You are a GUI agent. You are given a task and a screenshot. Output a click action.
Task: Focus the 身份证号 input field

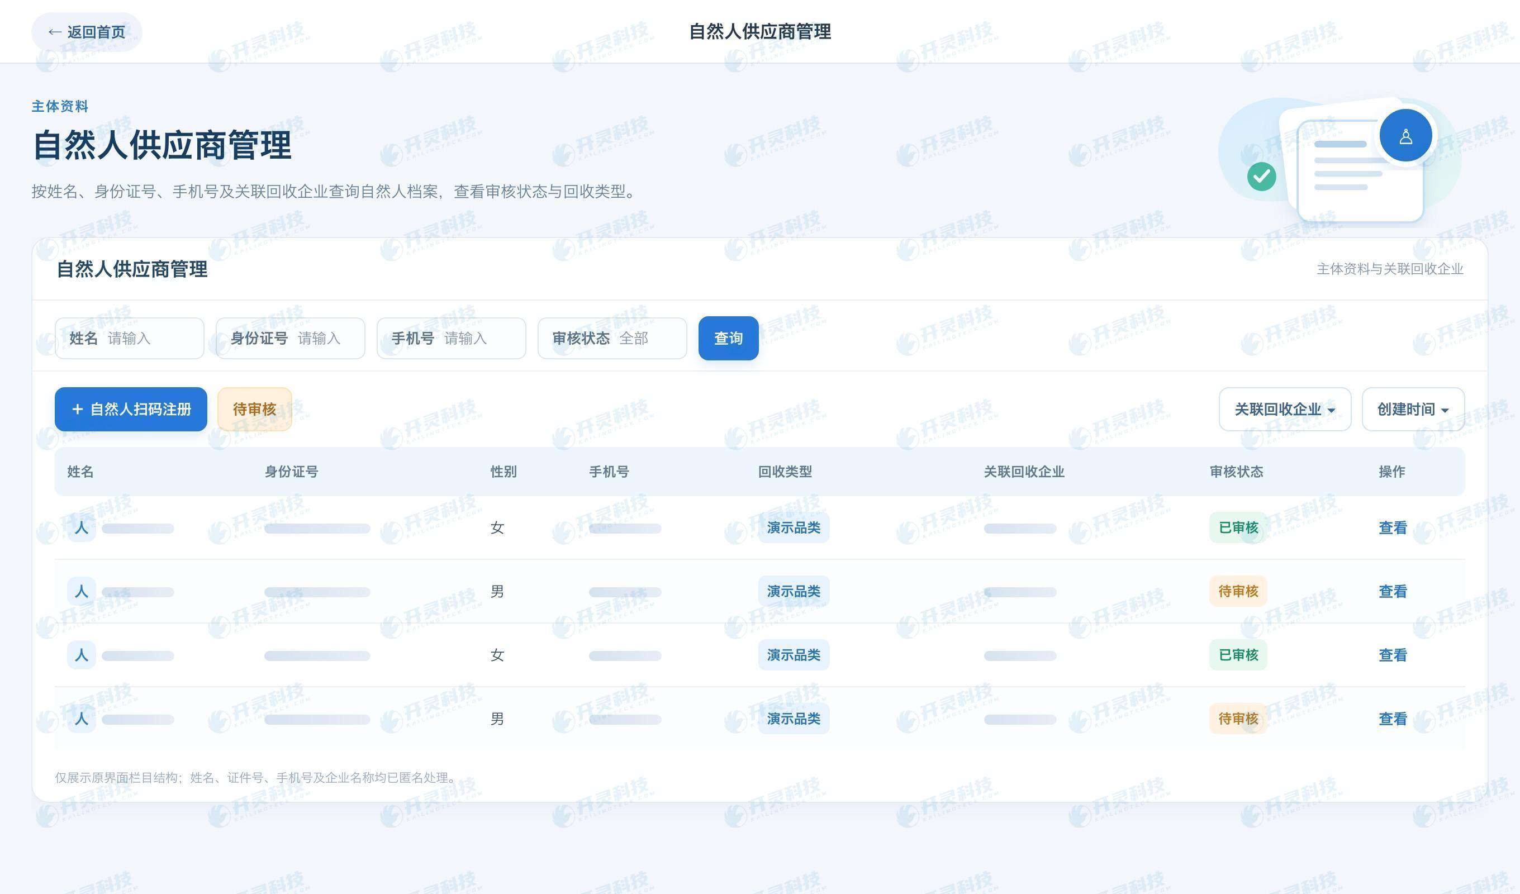[x=291, y=339]
